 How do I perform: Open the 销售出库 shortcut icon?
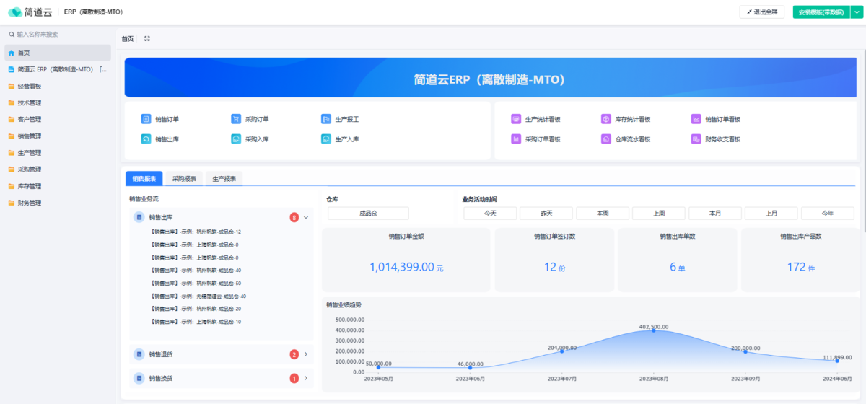(x=146, y=139)
